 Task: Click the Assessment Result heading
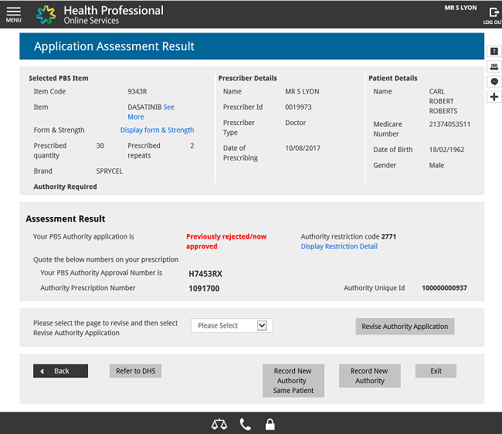[66, 219]
